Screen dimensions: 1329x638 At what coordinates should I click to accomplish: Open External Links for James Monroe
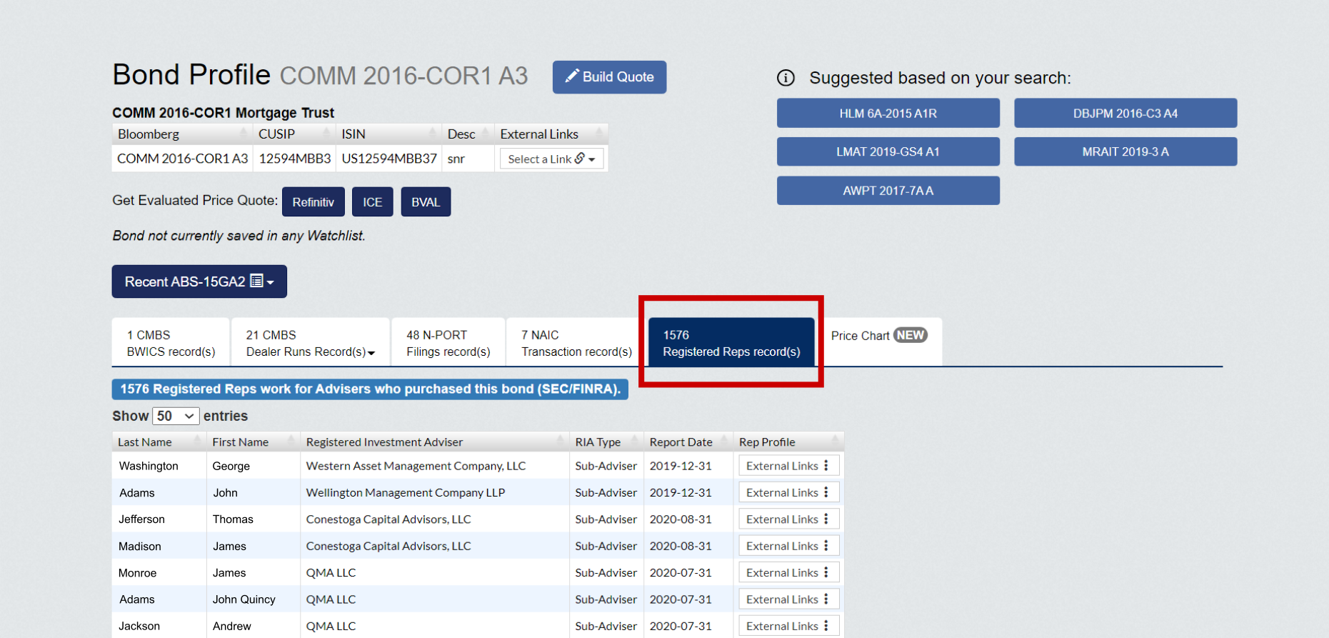pos(788,572)
